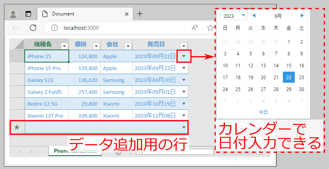
Task: Go to next month in calendar
Action: (302, 15)
